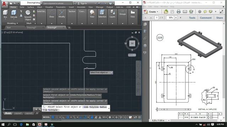Switch to the Surface ribbon tab
This screenshot has height=127, width=227.
(x=31, y=7)
